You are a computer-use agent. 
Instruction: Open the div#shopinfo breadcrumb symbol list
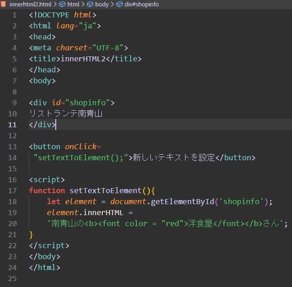[142, 4]
